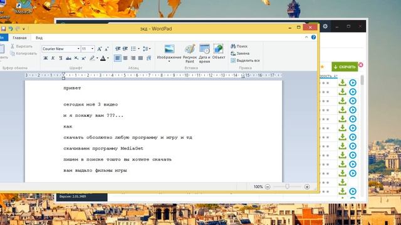Toggle italic formatting (К)
The height and width of the screenshot is (225, 401).
click(53, 58)
